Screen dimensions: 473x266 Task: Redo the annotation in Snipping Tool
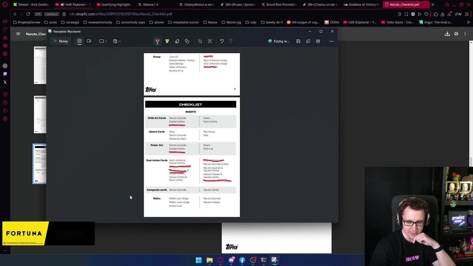231,41
